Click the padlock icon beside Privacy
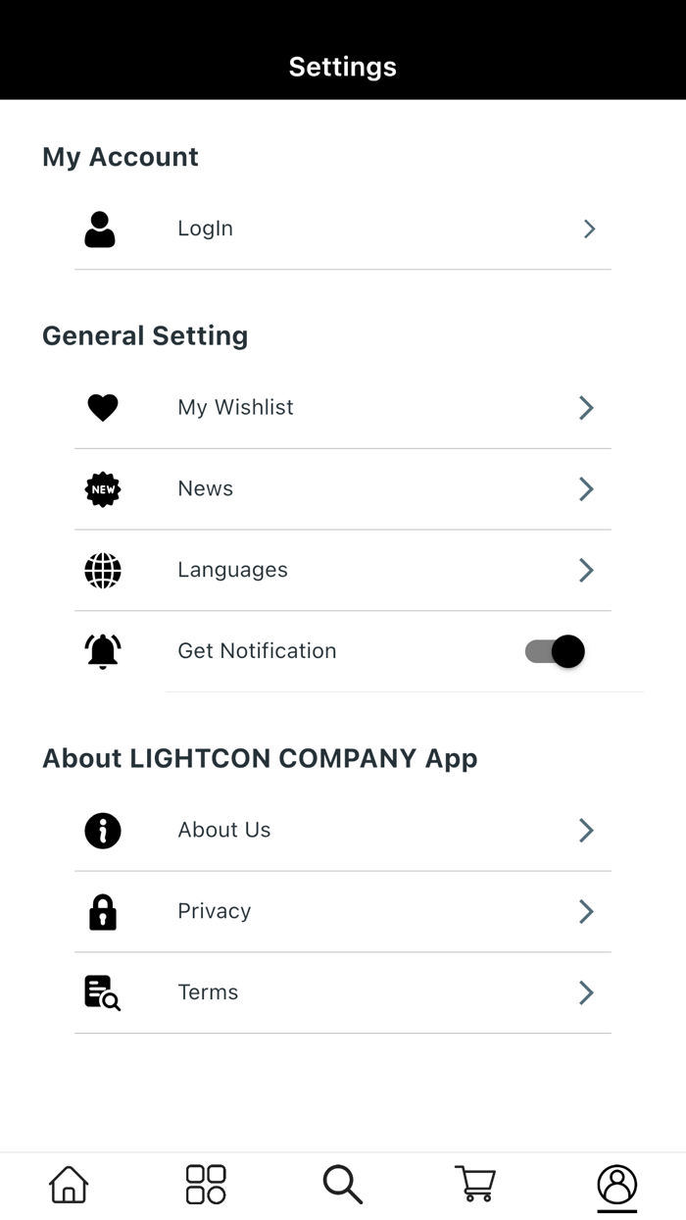This screenshot has width=686, height=1220. point(102,911)
